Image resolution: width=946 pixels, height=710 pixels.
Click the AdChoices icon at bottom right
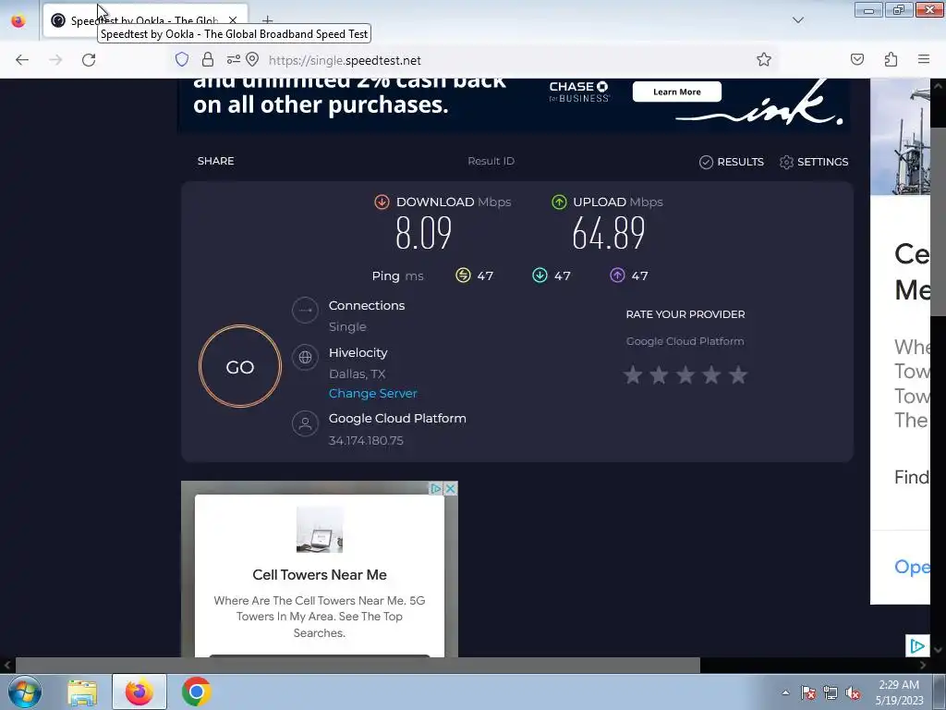(x=917, y=646)
